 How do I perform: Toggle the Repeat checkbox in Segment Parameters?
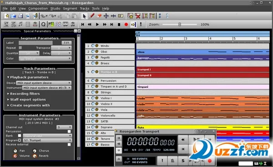coord(20,48)
